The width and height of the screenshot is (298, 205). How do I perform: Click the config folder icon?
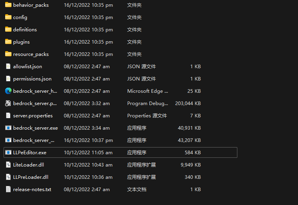click(8, 17)
